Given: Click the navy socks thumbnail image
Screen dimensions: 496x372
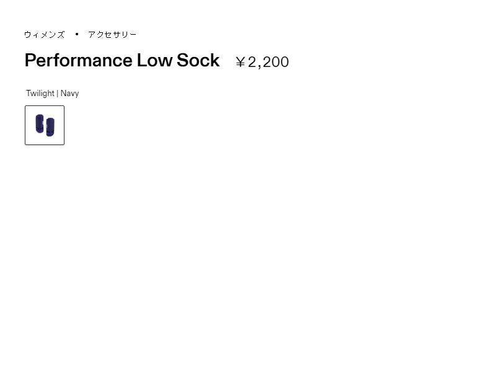Looking at the screenshot, I should [45, 125].
